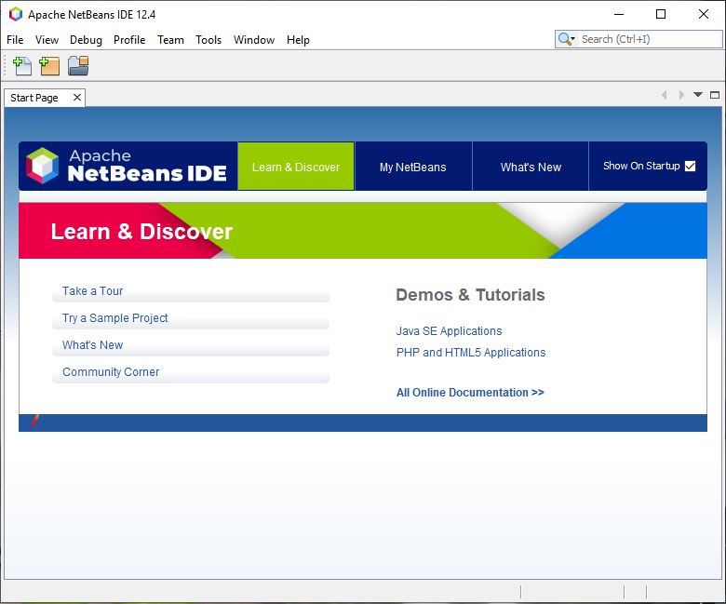
Task: Click the Learn & Discover banner title
Action: pos(141,232)
